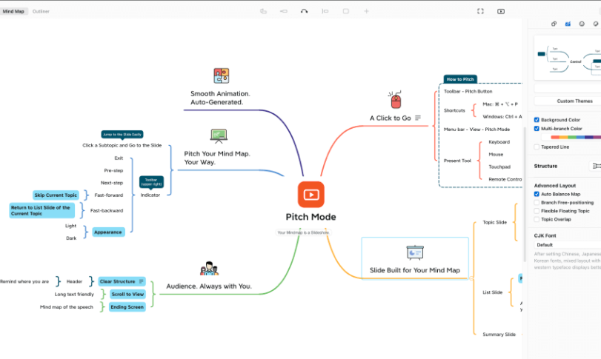This screenshot has width=601, height=359.
Task: Enter ZEN mode with the fullscreen-frame icon
Action: click(480, 11)
